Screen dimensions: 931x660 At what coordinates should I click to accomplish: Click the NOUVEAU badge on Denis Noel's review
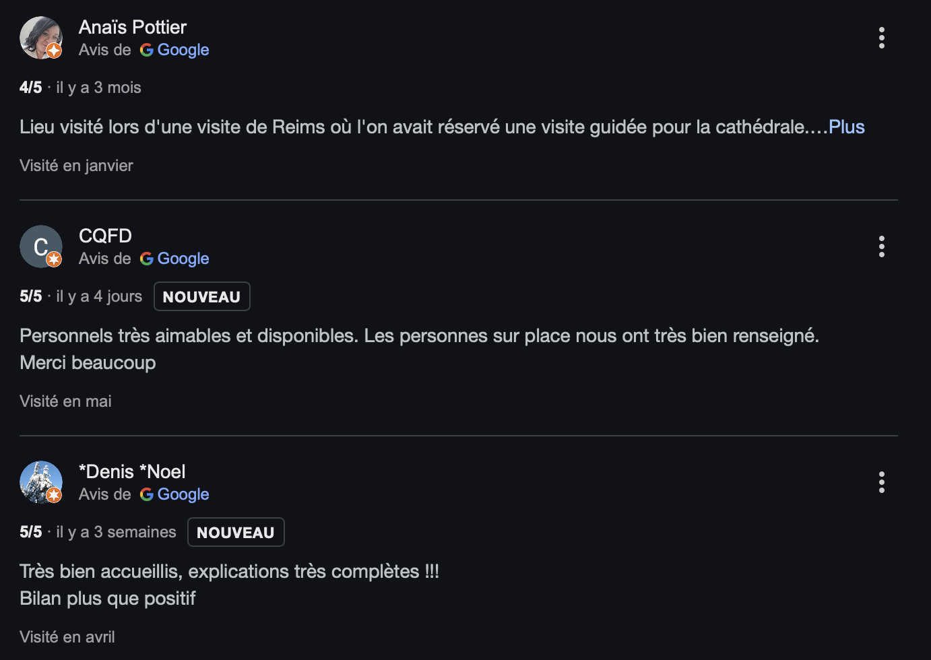click(x=236, y=532)
